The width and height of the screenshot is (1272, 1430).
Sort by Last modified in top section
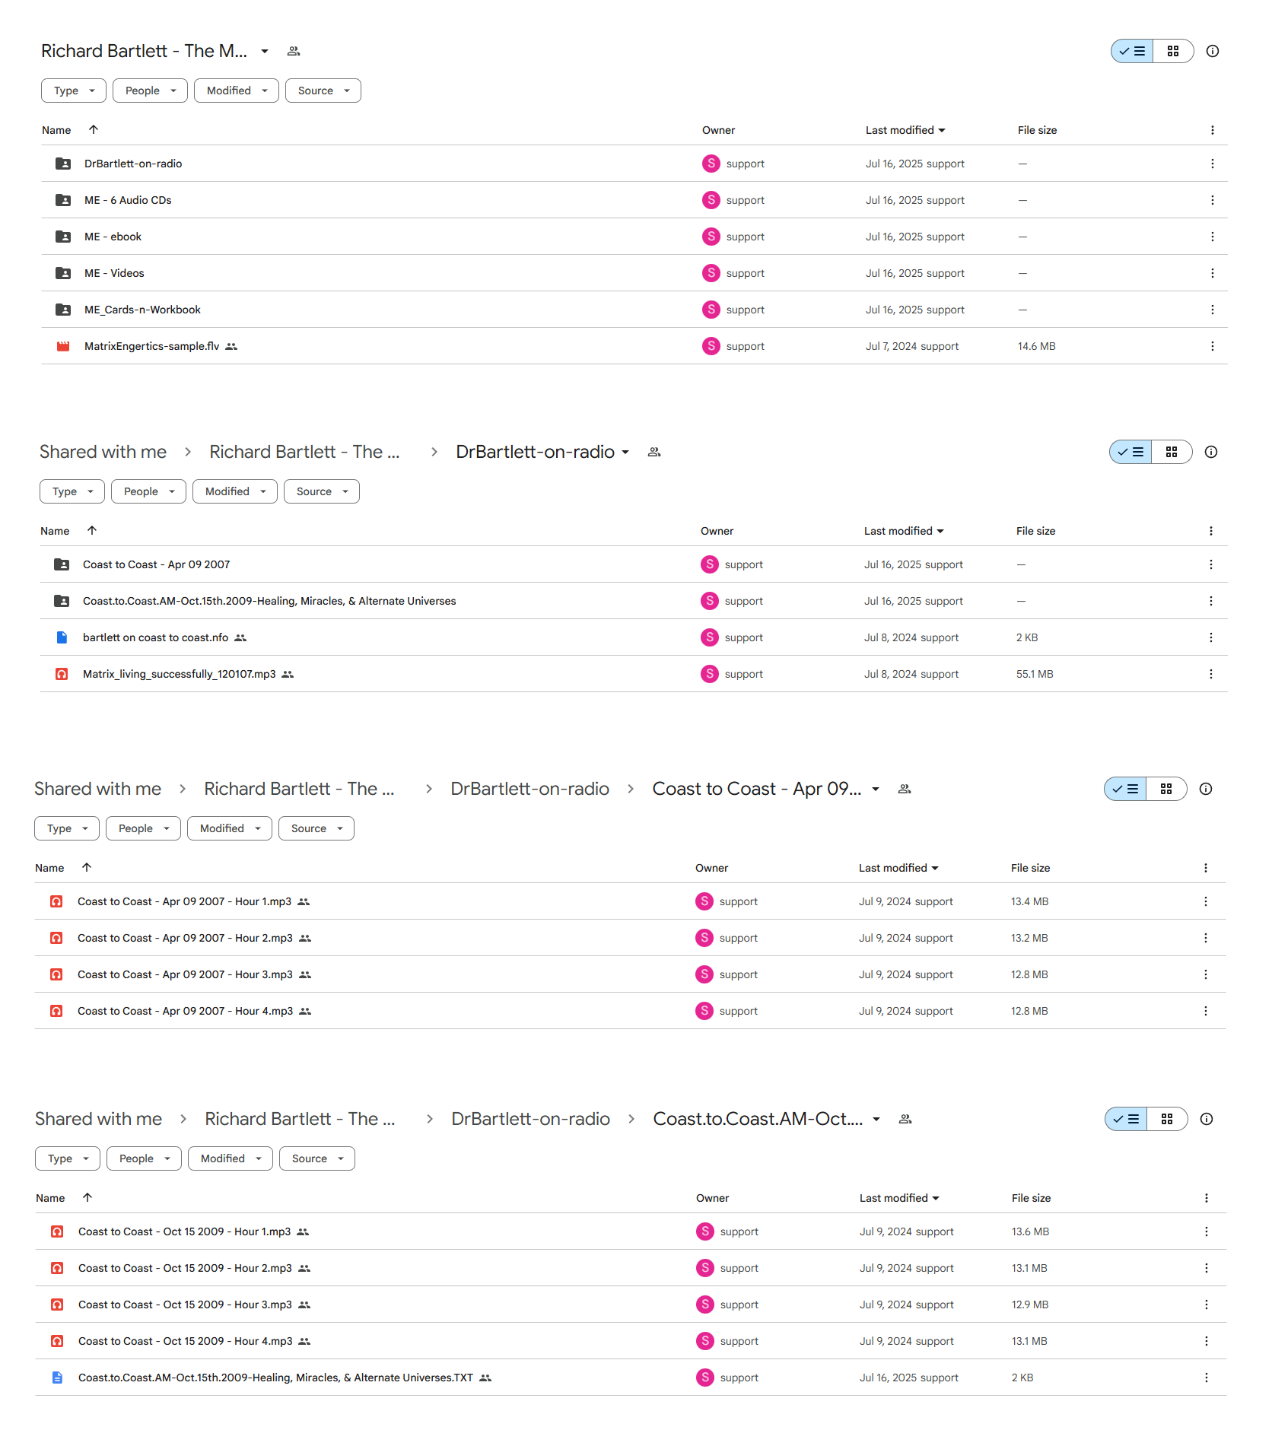(x=905, y=130)
